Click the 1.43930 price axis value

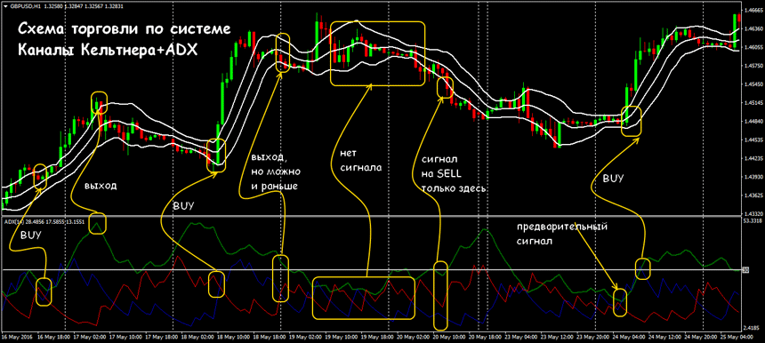pos(753,177)
